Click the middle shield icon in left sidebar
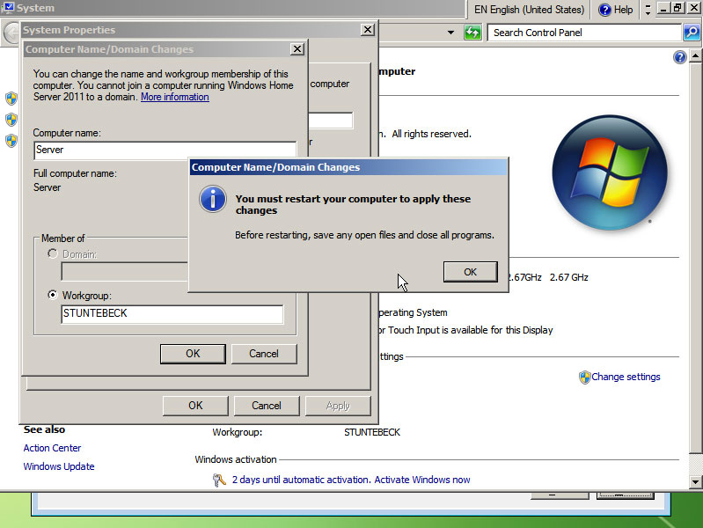This screenshot has height=528, width=703. click(x=11, y=120)
